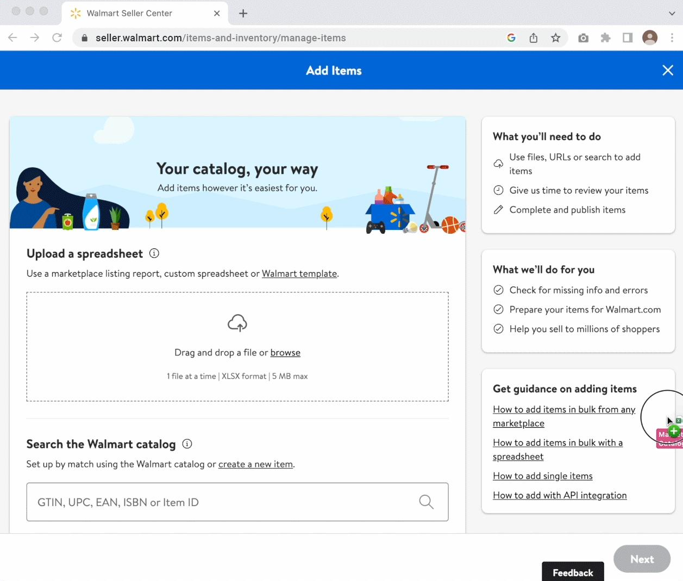
Task: Click the share page icon
Action: [x=534, y=38]
